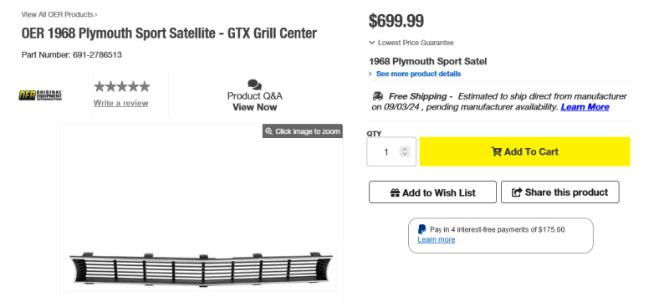Increase quantity using stepper arrows

point(405,149)
